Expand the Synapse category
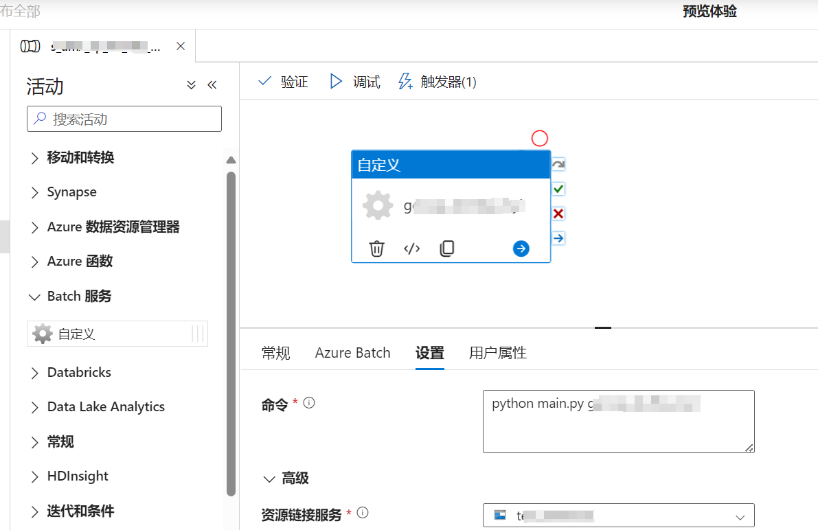Screen dimensions: 818x530 tap(34, 192)
